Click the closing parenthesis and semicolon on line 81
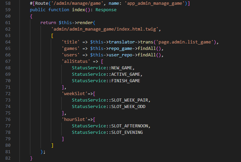Viewport: 241px width, 162px height. click(x=43, y=152)
